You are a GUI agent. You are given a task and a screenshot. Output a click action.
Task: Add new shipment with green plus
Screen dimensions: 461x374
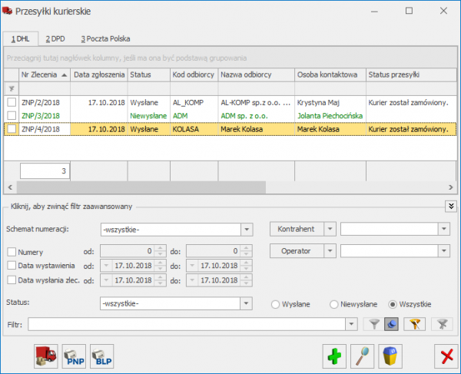coord(334,356)
